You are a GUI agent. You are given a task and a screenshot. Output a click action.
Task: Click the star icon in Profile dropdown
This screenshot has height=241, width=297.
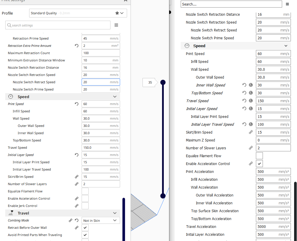[117, 13]
